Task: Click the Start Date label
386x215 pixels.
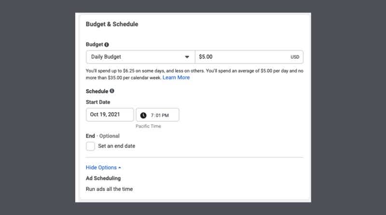Action: coord(98,102)
